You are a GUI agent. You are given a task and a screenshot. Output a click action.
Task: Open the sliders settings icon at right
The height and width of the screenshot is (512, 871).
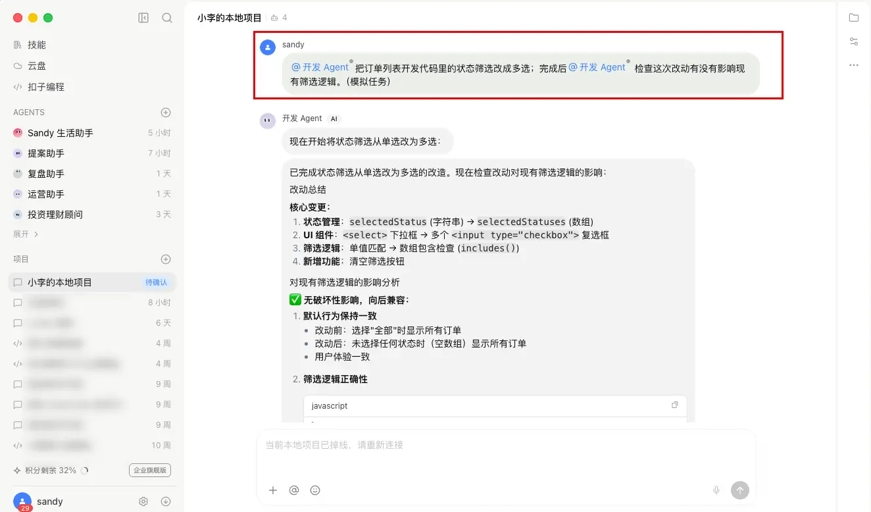(x=854, y=41)
